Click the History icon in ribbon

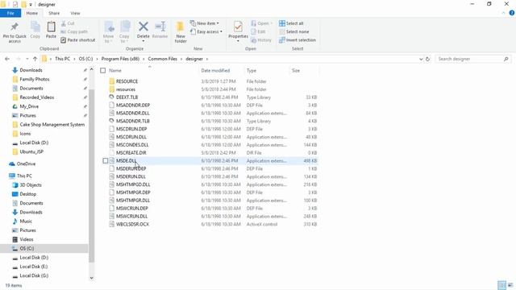(x=253, y=39)
